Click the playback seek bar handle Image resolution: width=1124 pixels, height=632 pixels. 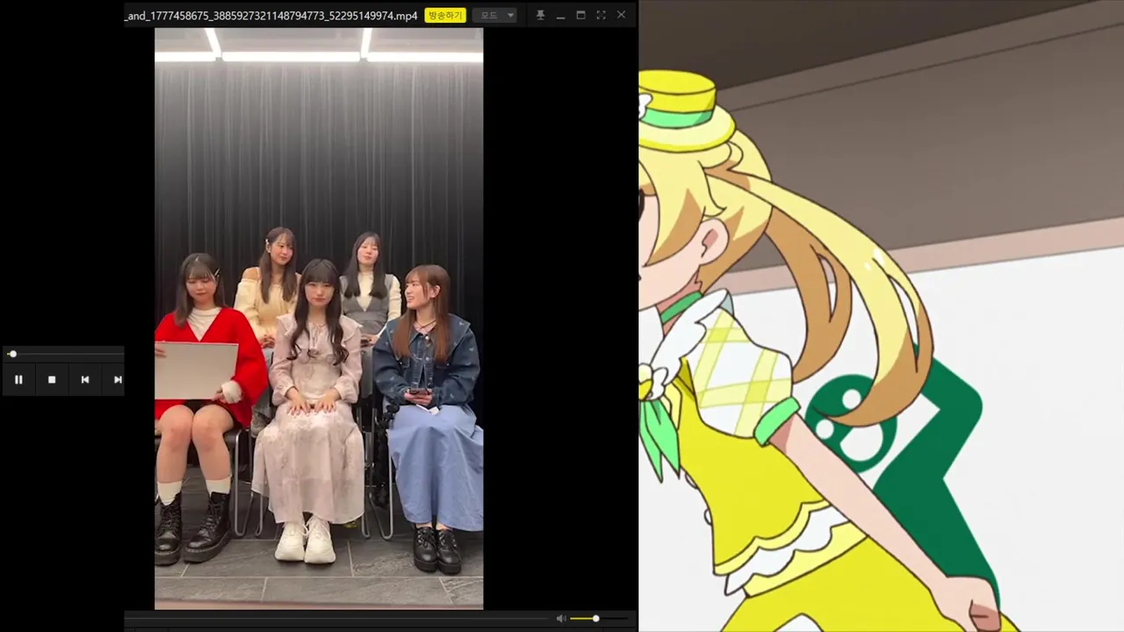click(x=12, y=354)
